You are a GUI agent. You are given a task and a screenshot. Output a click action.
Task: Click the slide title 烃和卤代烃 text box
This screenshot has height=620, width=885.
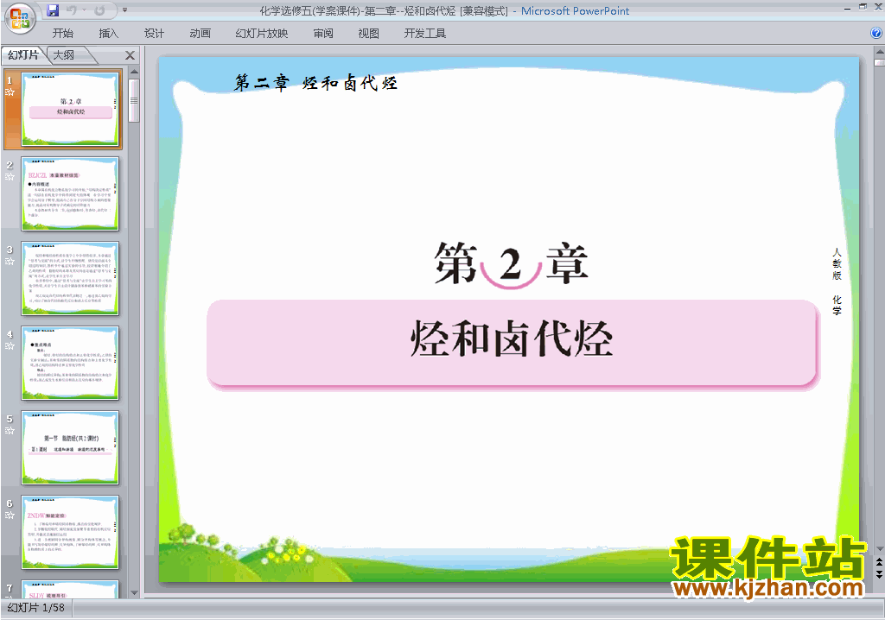point(513,343)
